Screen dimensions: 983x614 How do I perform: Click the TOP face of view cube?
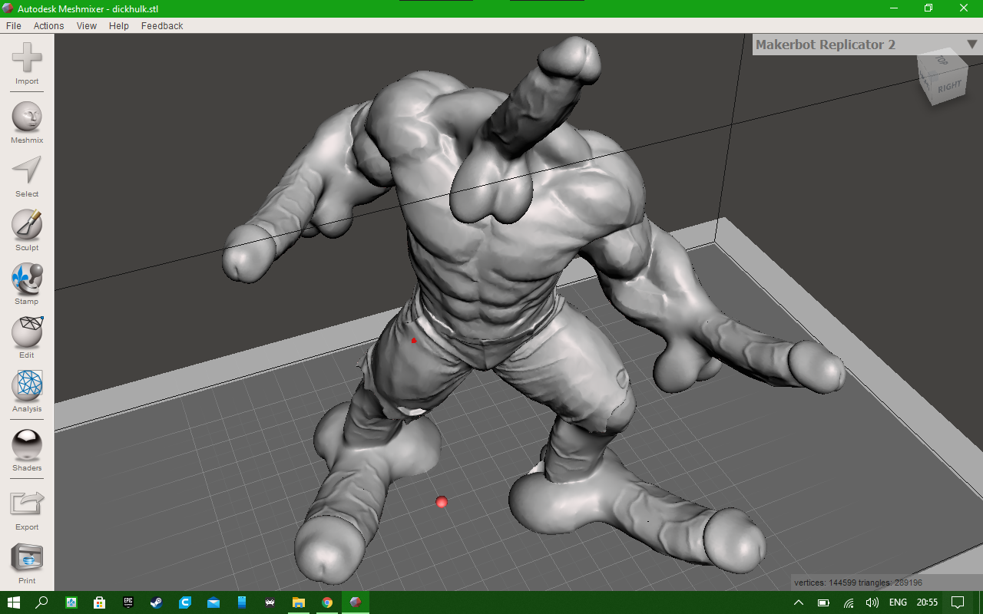941,61
